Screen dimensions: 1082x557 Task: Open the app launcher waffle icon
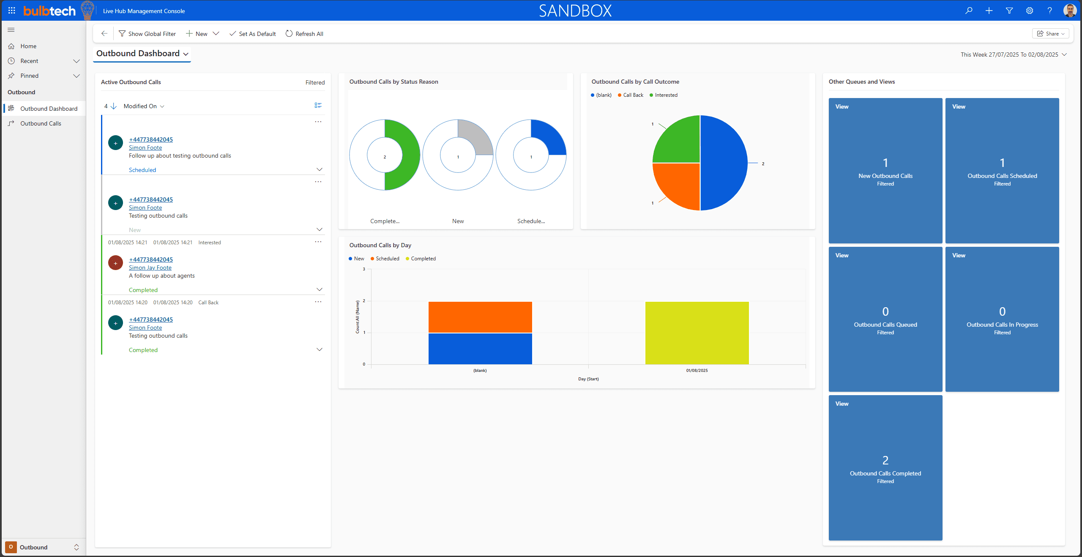11,11
